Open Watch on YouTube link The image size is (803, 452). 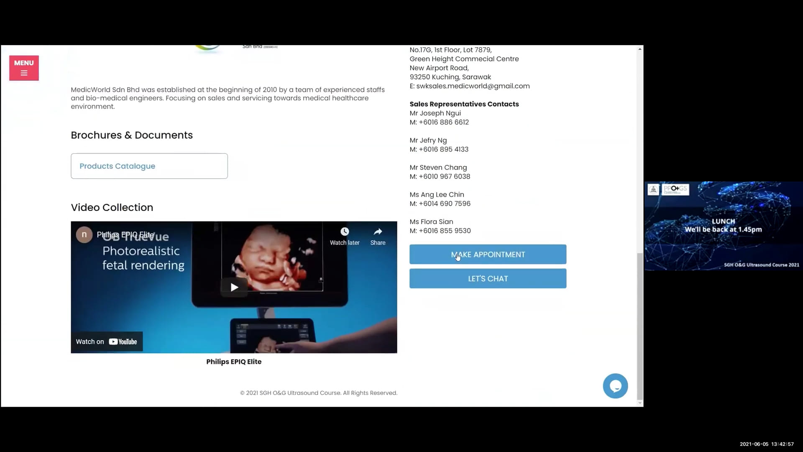tap(107, 342)
